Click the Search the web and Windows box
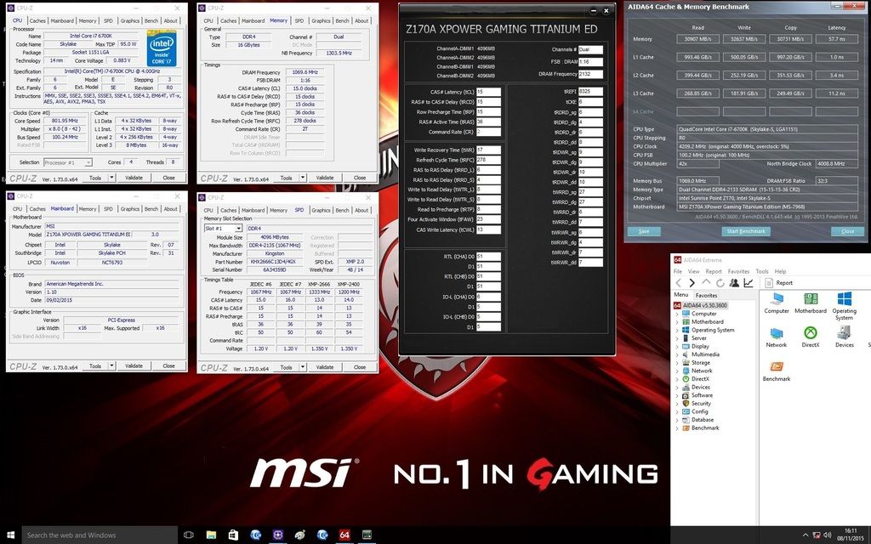The image size is (871, 544). pos(100,535)
